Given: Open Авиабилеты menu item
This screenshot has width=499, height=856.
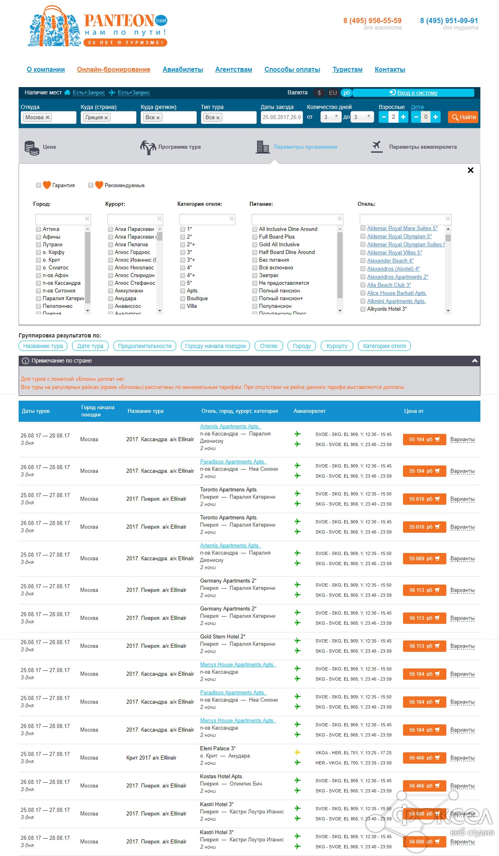Looking at the screenshot, I should coord(183,70).
